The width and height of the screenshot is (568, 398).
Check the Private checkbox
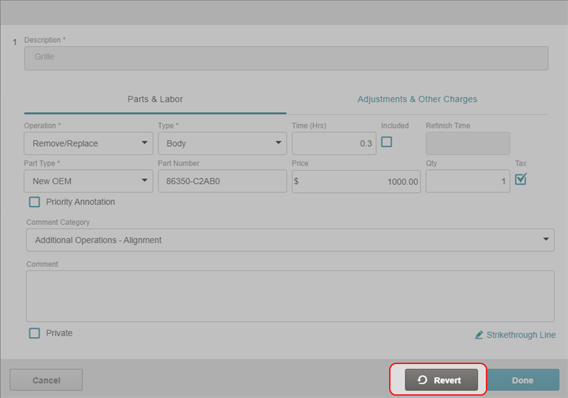click(35, 333)
